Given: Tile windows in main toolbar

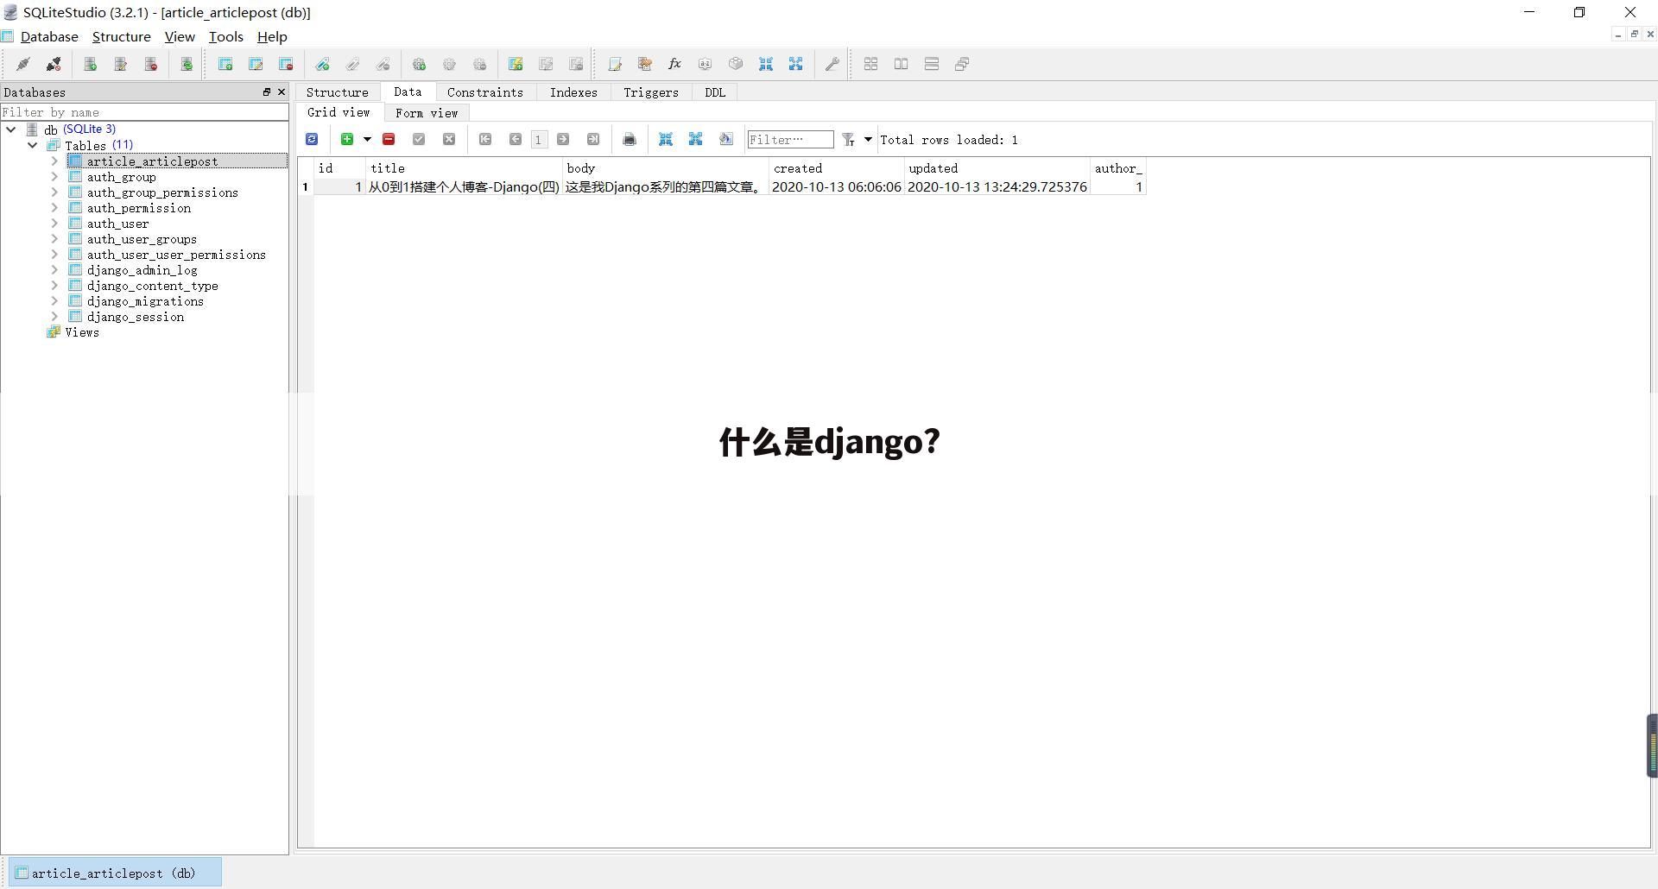Looking at the screenshot, I should point(870,64).
